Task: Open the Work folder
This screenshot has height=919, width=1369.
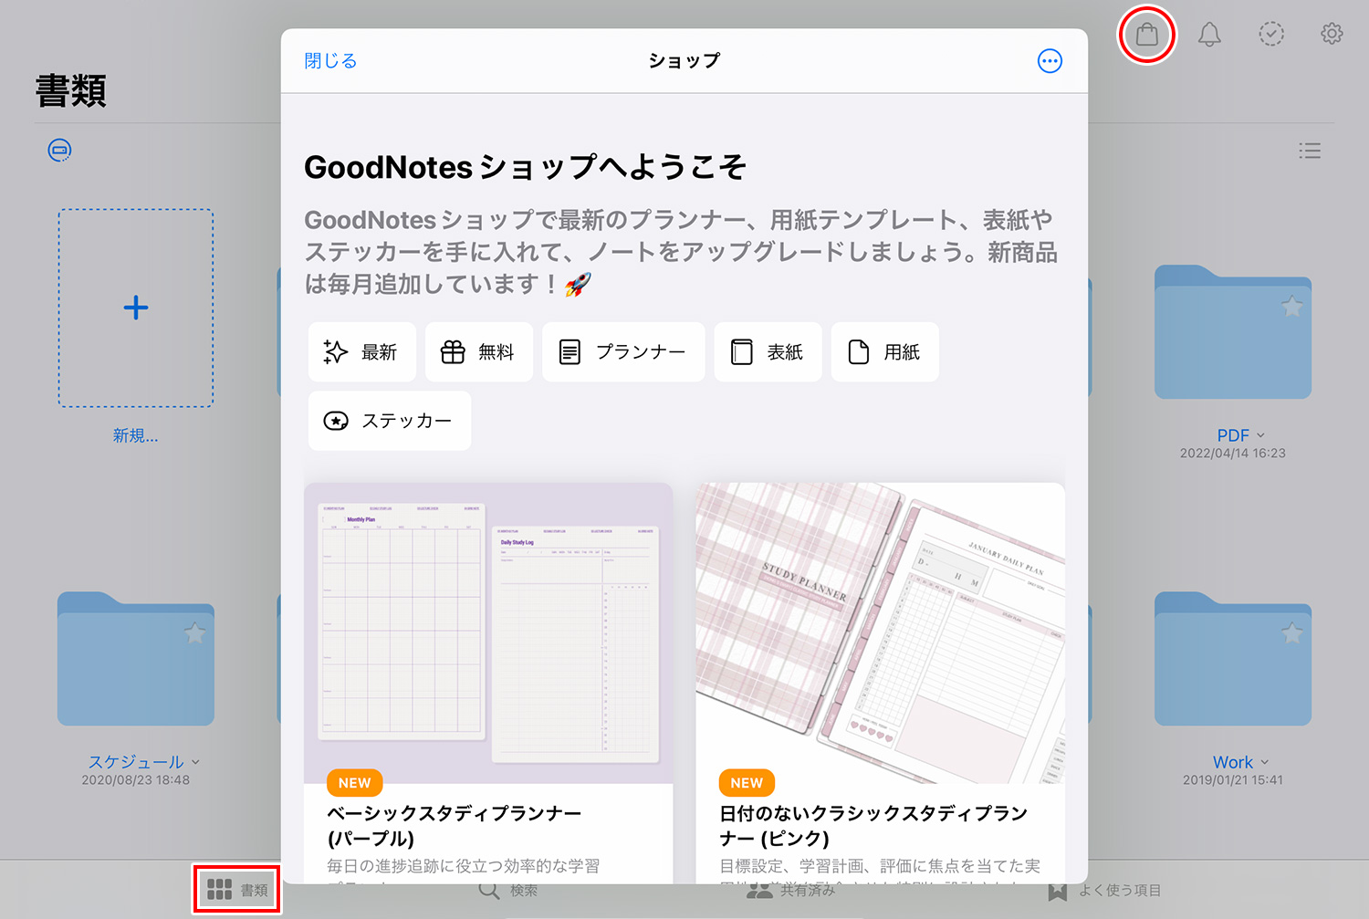Action: pyautogui.click(x=1233, y=659)
